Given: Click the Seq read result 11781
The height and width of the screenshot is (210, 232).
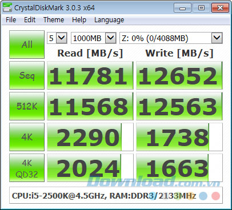Looking at the screenshot, I should (90, 75).
